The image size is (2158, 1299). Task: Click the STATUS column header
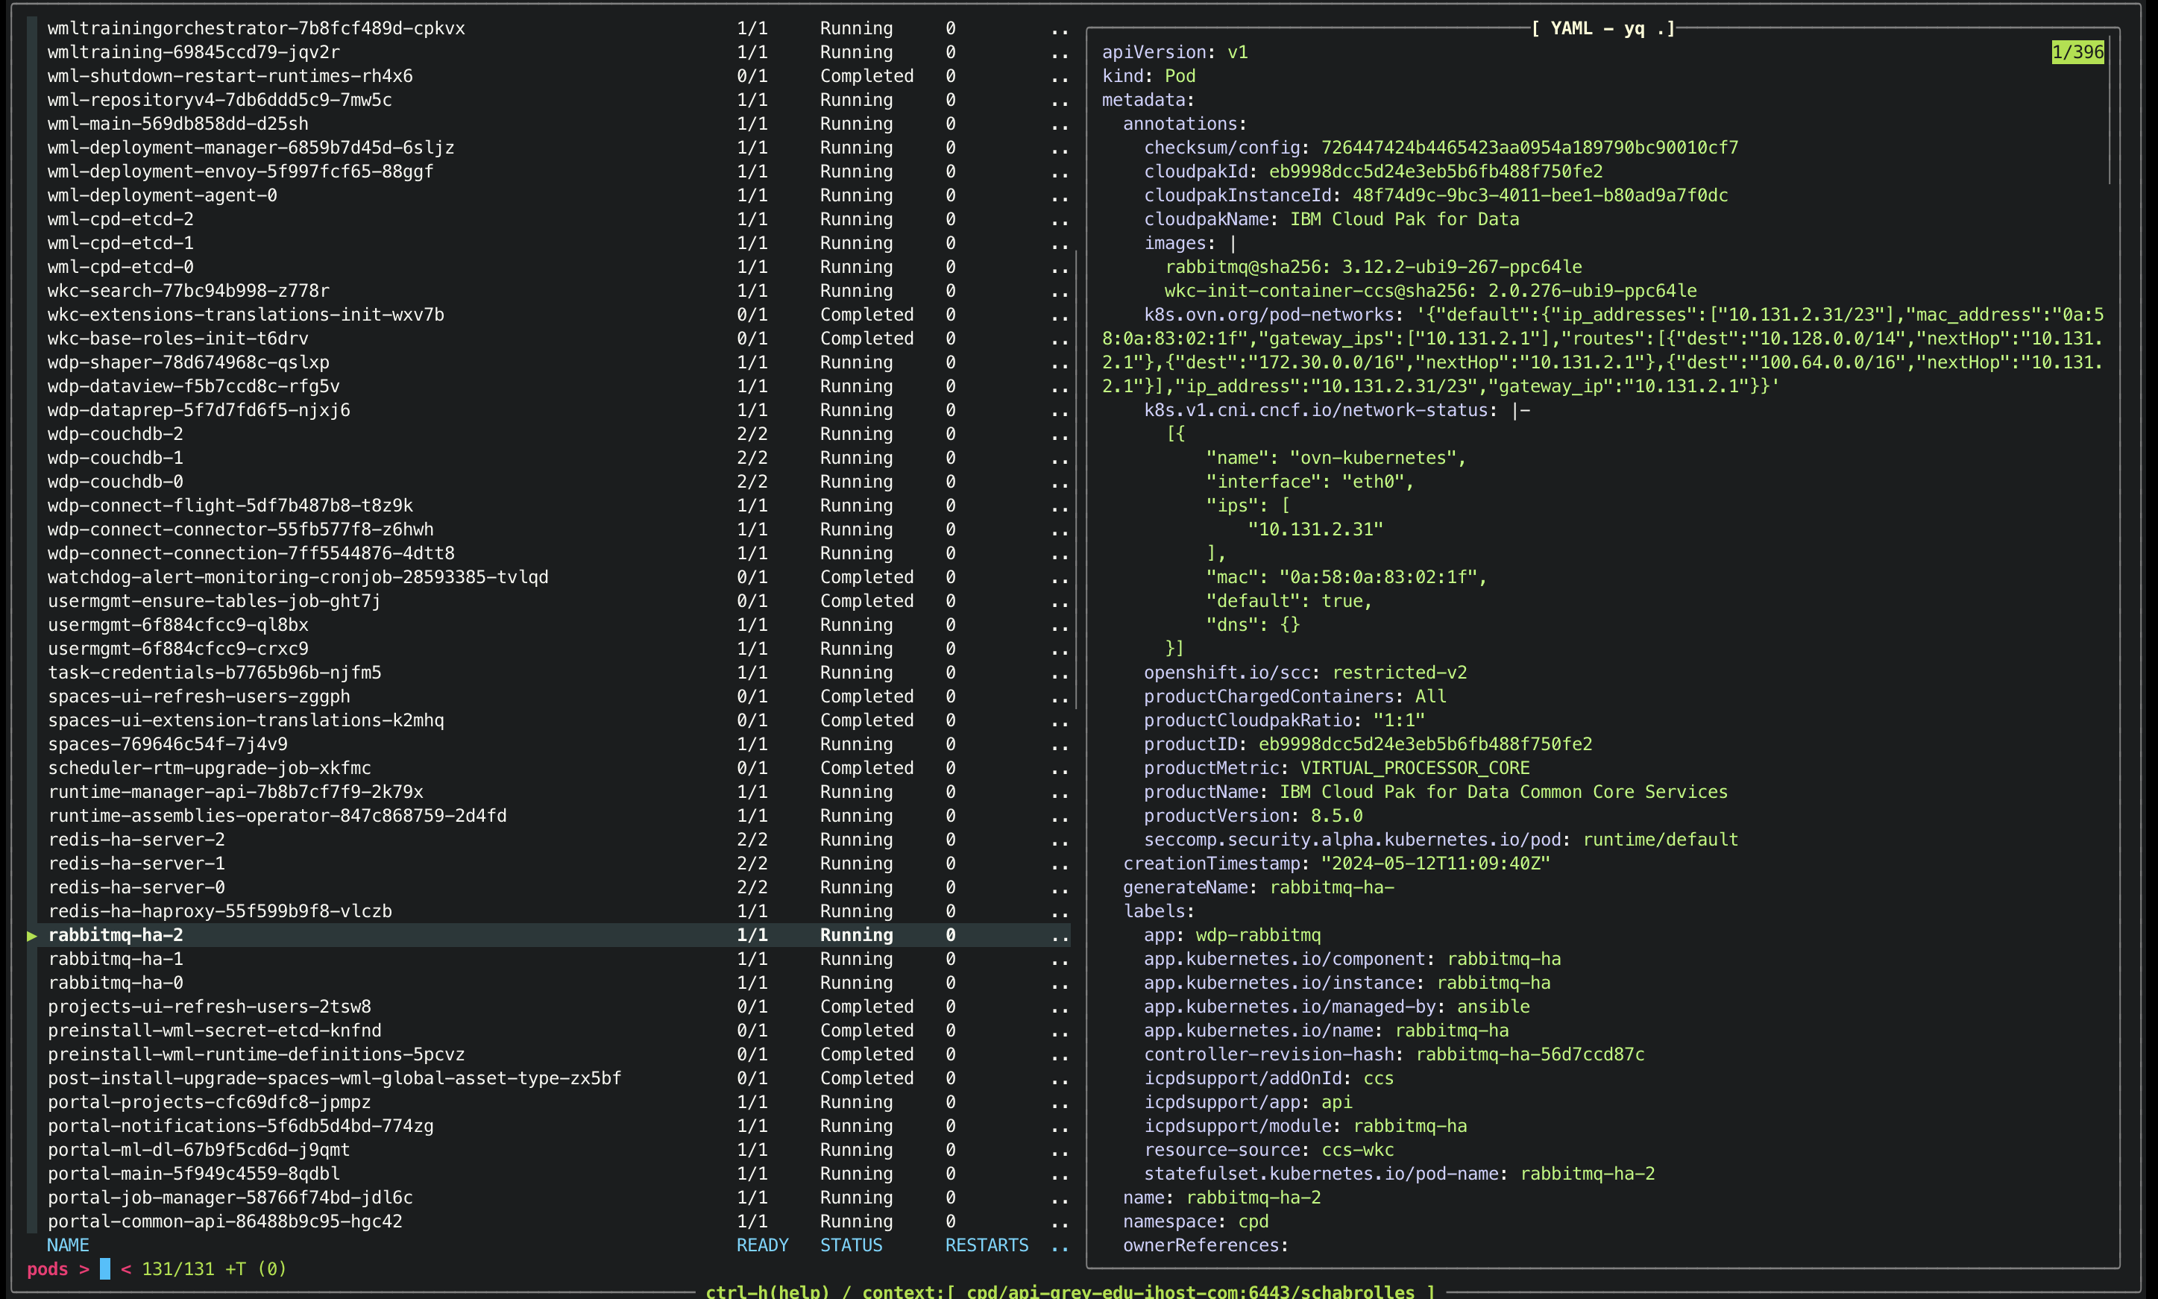pos(851,1245)
